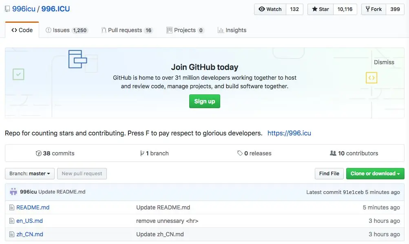Click the 3 hours ago timestamp for zh_CN.md
This screenshot has width=409, height=244.
point(384,234)
